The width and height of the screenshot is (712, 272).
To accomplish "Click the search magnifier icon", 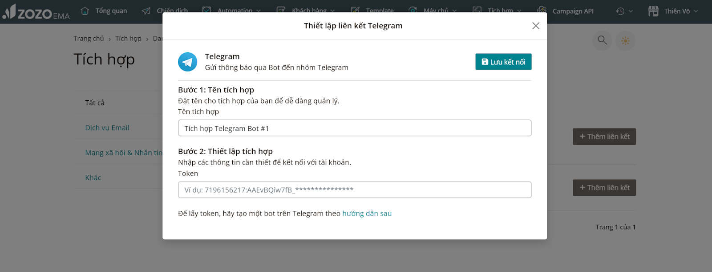I will (602, 40).
